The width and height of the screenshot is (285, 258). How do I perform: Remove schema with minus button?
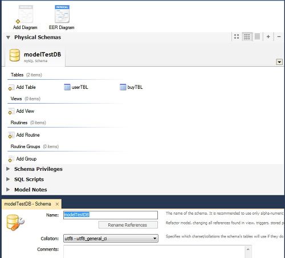279,36
